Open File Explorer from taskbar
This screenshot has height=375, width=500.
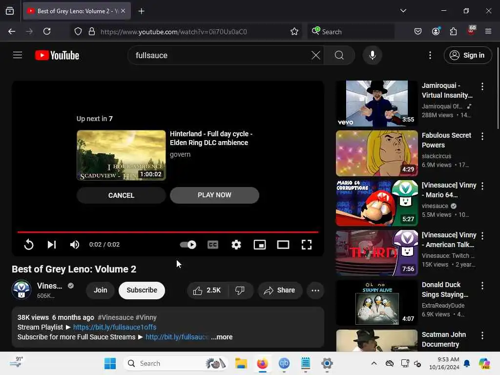click(x=241, y=363)
